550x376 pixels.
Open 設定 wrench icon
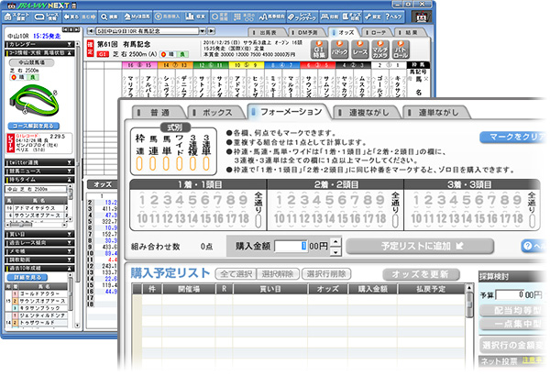pos(372,17)
